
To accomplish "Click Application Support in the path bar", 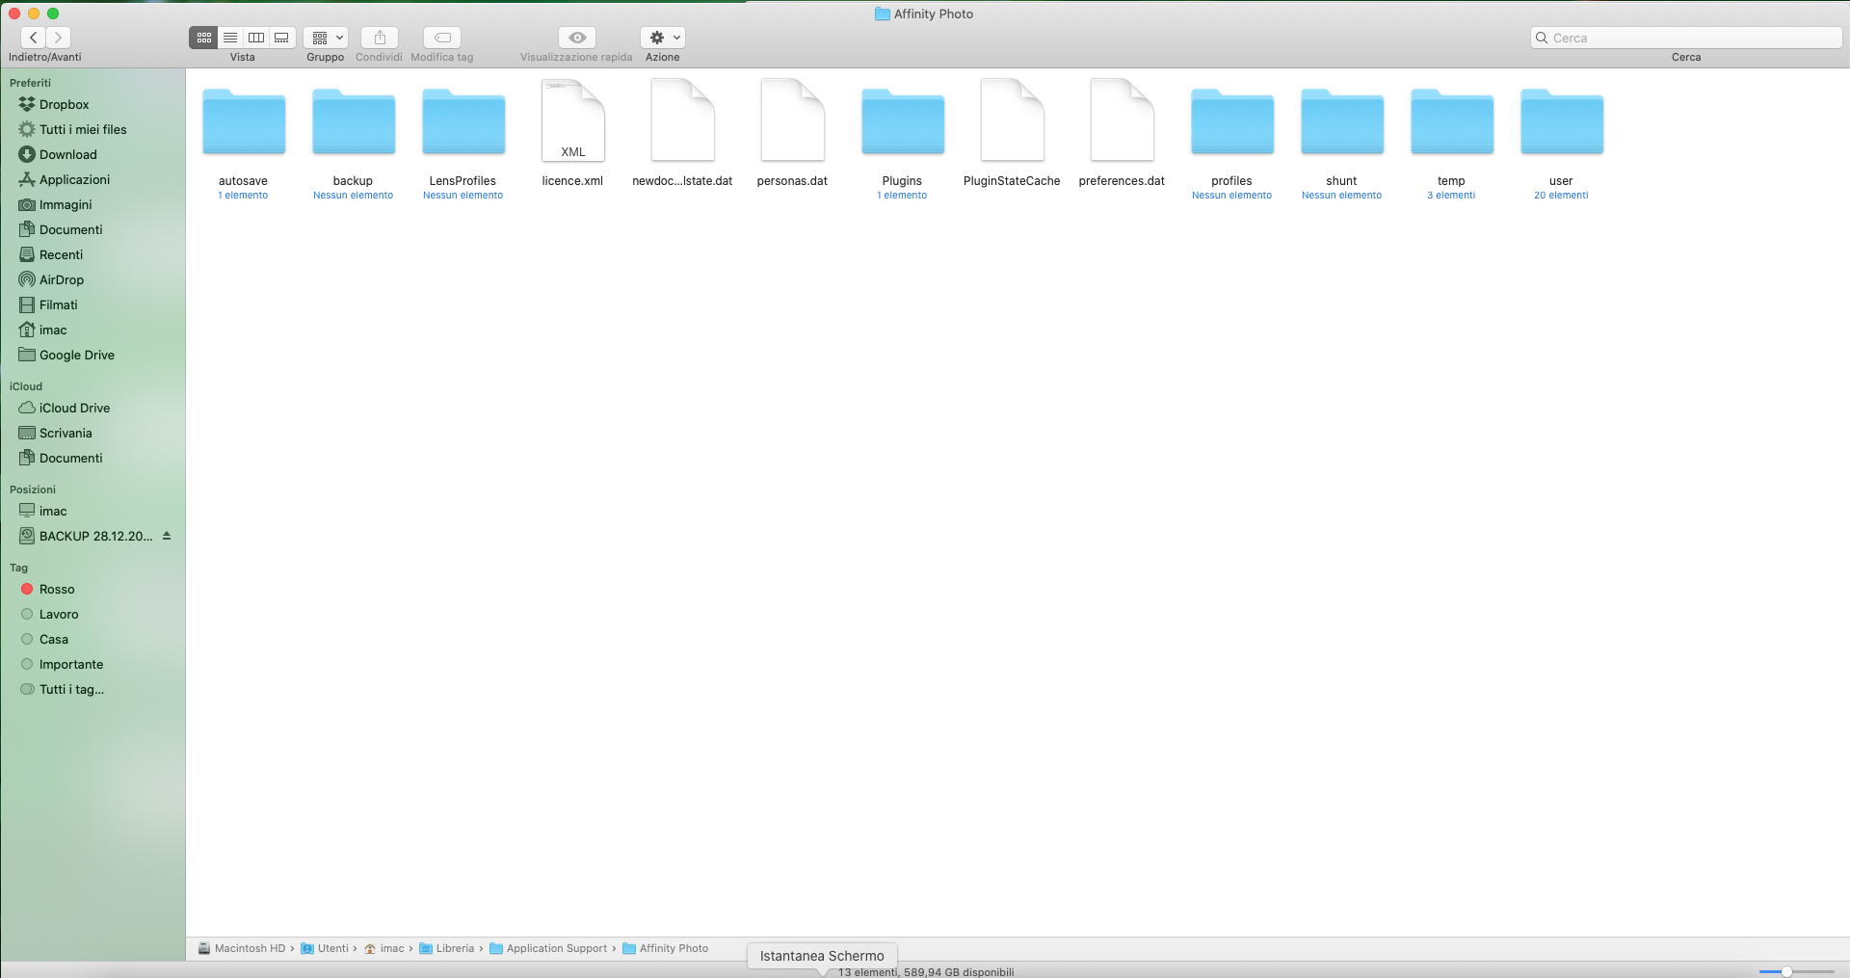I will tap(548, 948).
